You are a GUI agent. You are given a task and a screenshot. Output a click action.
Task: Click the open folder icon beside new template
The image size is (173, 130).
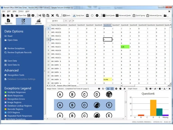point(8,15)
